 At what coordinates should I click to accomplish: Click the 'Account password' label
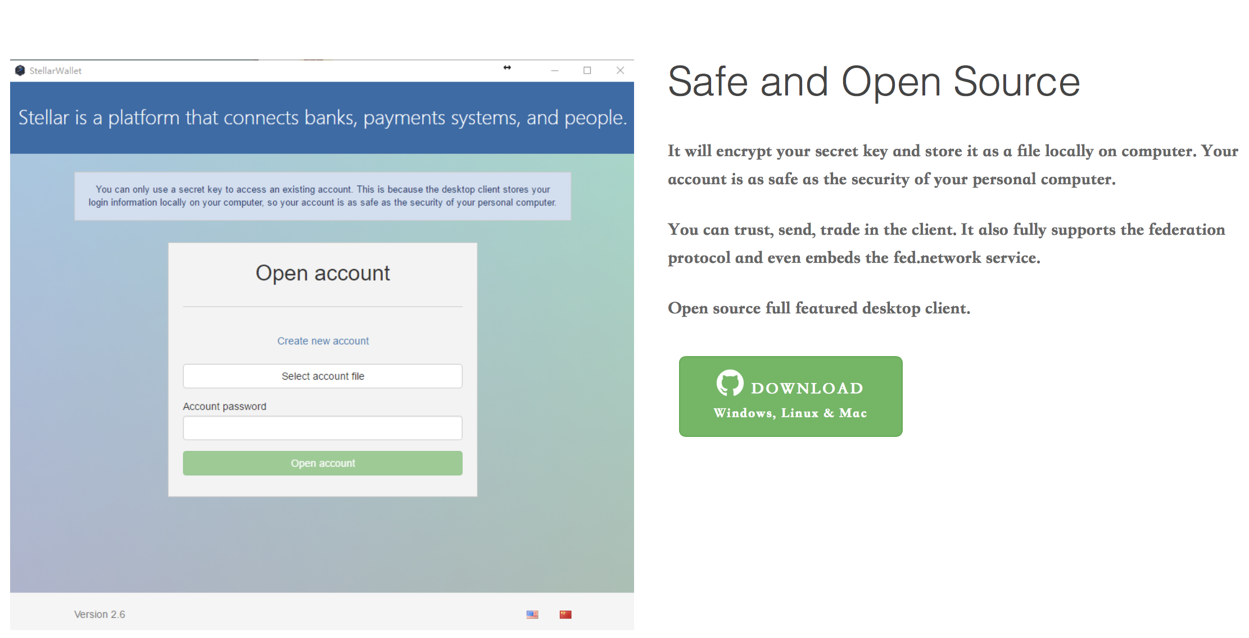click(x=224, y=406)
